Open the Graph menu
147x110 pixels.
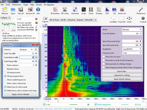[x=26, y=5]
